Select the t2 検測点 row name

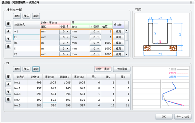27,54
